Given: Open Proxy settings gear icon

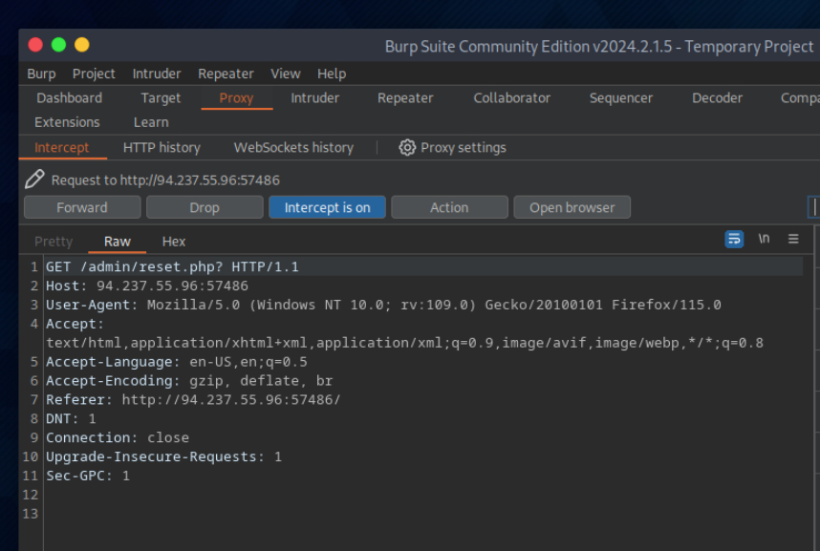Looking at the screenshot, I should tap(407, 147).
